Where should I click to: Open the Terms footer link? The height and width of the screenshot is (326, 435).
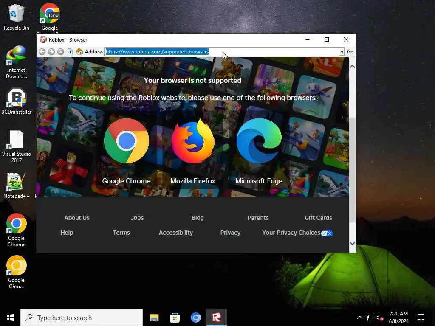pyautogui.click(x=121, y=233)
